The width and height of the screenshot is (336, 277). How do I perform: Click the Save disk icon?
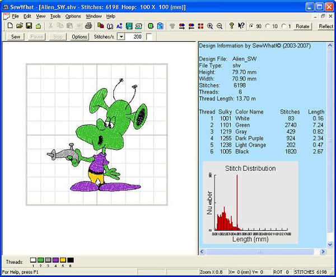pyautogui.click(x=27, y=26)
